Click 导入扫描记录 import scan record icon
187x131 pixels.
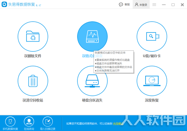pos(48,122)
